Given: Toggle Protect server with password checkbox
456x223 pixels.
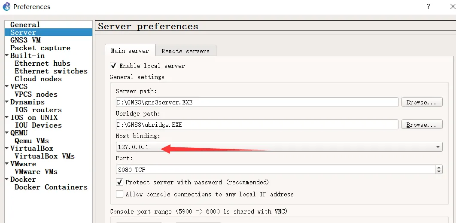Looking at the screenshot, I should pos(119,182).
